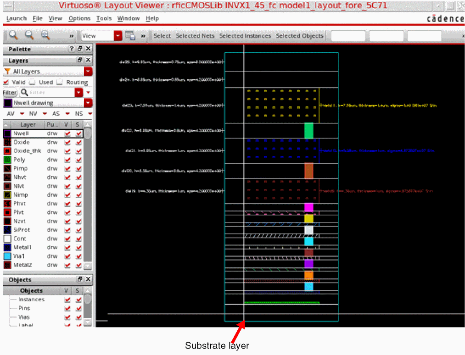Click the save workspace icon in toolbar
This screenshot has width=465, height=355.
pos(130,36)
